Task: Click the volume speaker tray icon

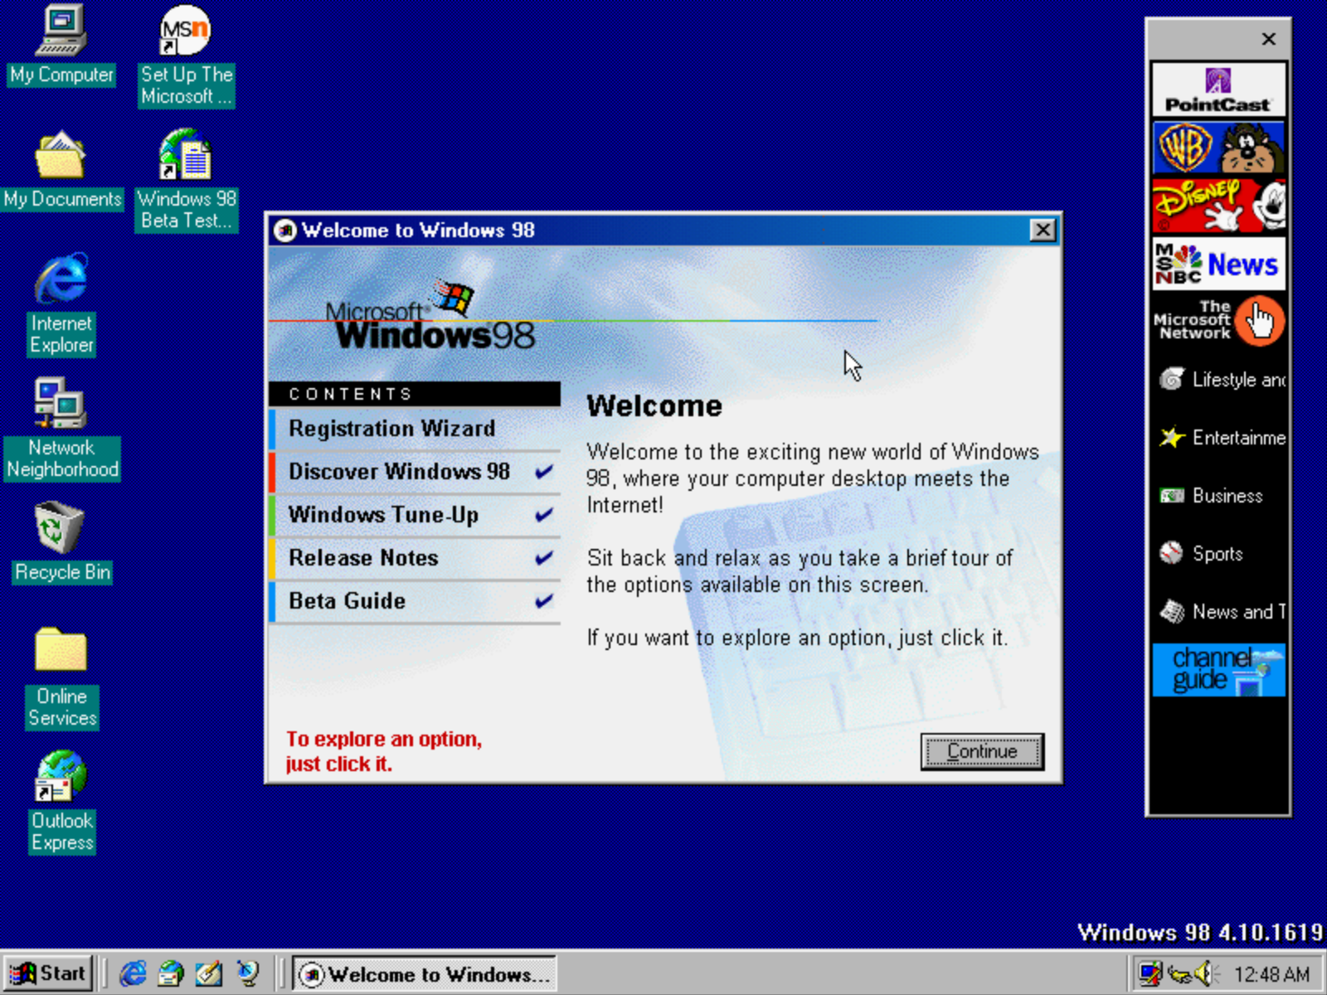Action: click(1204, 973)
